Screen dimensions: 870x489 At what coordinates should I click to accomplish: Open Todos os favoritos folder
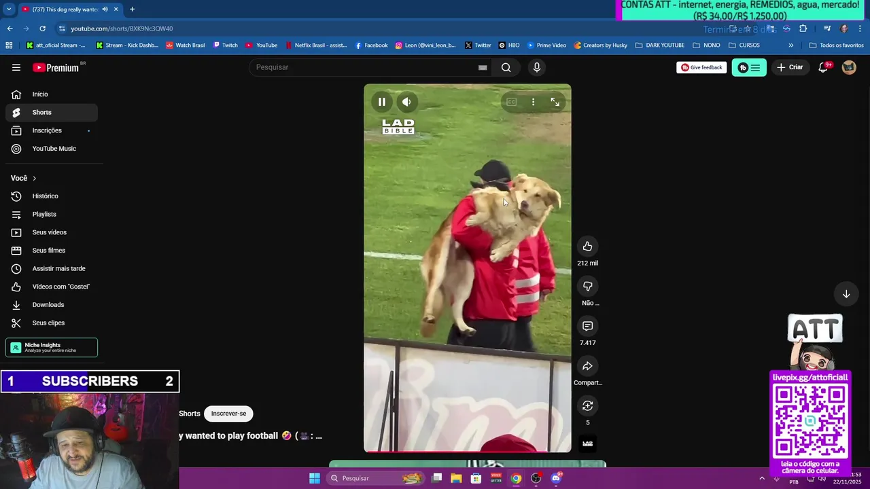pyautogui.click(x=837, y=46)
